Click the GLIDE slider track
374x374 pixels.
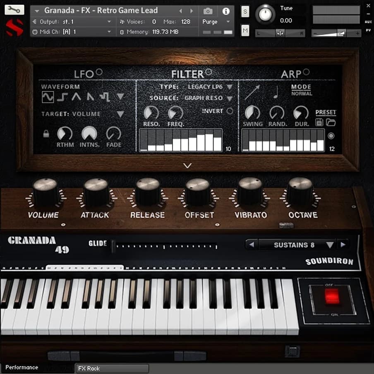tap(165, 246)
